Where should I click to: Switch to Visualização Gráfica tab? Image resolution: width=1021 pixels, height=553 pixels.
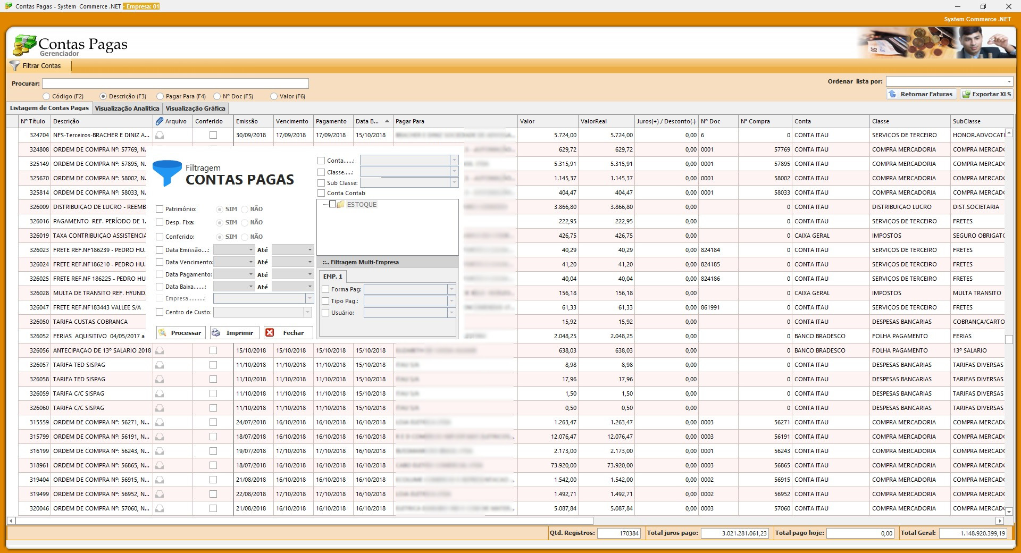click(x=195, y=108)
